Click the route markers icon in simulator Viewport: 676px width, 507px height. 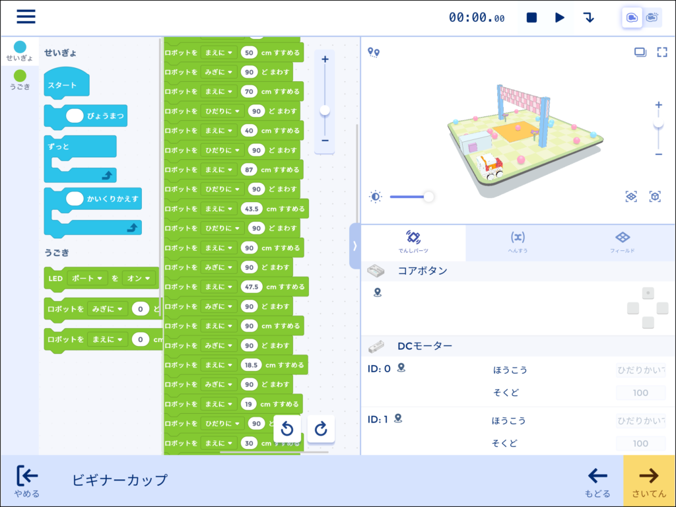pyautogui.click(x=374, y=52)
